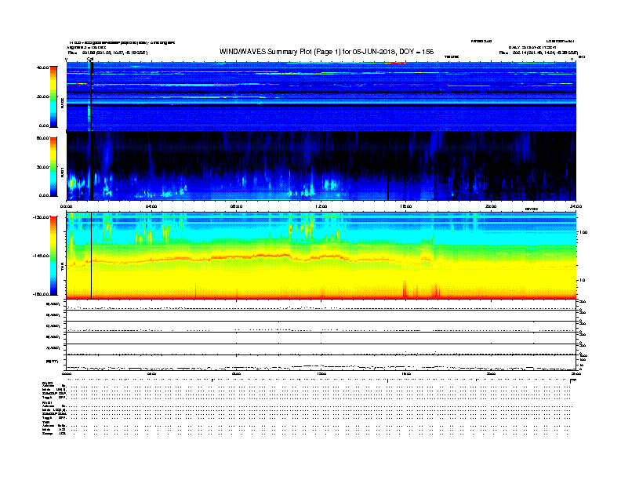Click the RAD1 header in the status table

[48, 402]
